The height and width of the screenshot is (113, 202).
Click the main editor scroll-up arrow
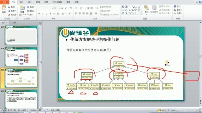pos(201,22)
